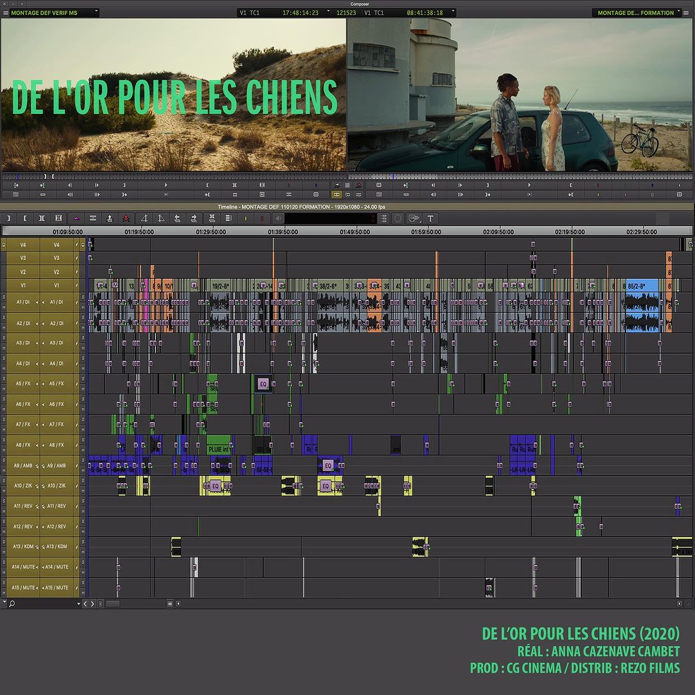695x695 pixels.
Task: Toggle the V4 video monitor icon, record side
Action: pos(82,245)
